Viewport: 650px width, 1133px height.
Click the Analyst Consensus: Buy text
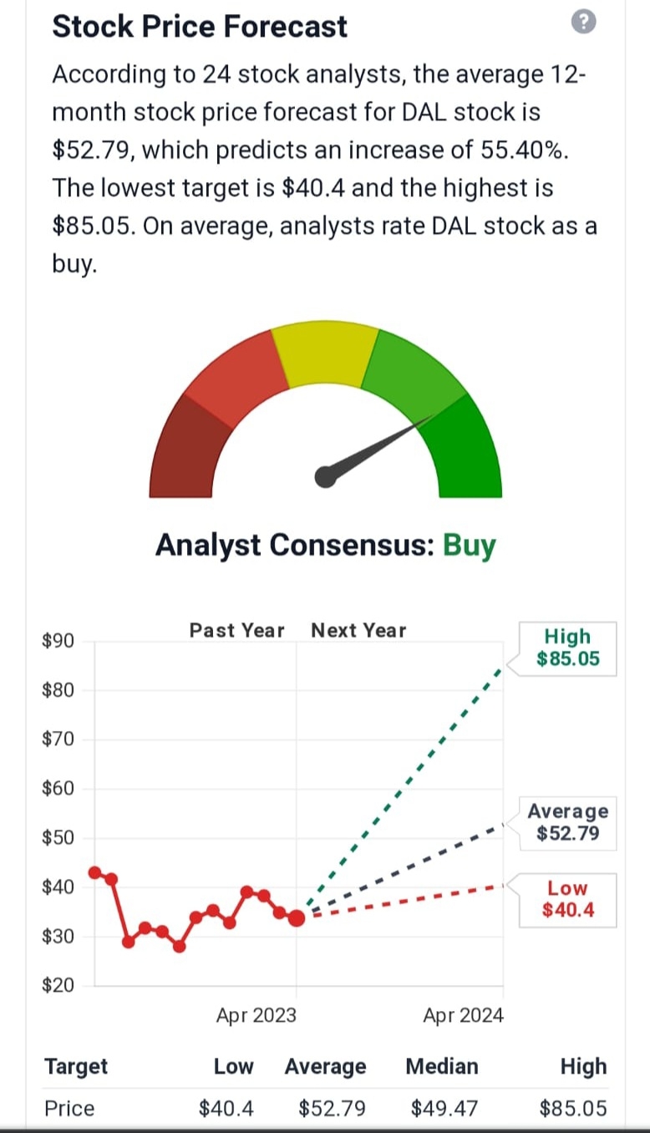coord(326,546)
